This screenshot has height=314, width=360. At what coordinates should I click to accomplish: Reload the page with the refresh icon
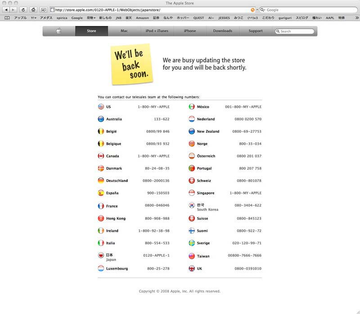click(23, 10)
